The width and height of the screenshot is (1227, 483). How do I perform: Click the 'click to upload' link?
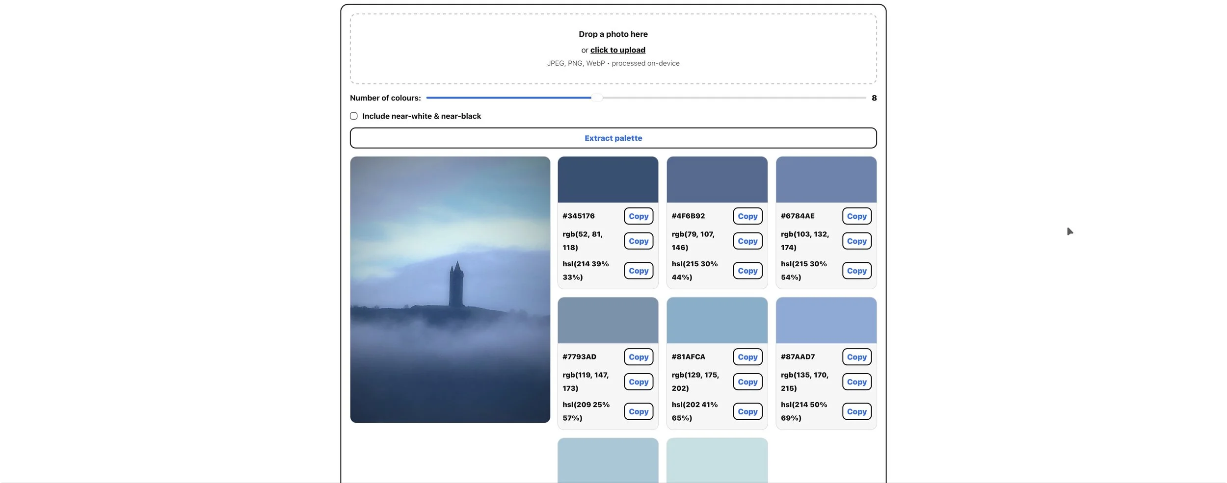[x=617, y=50]
